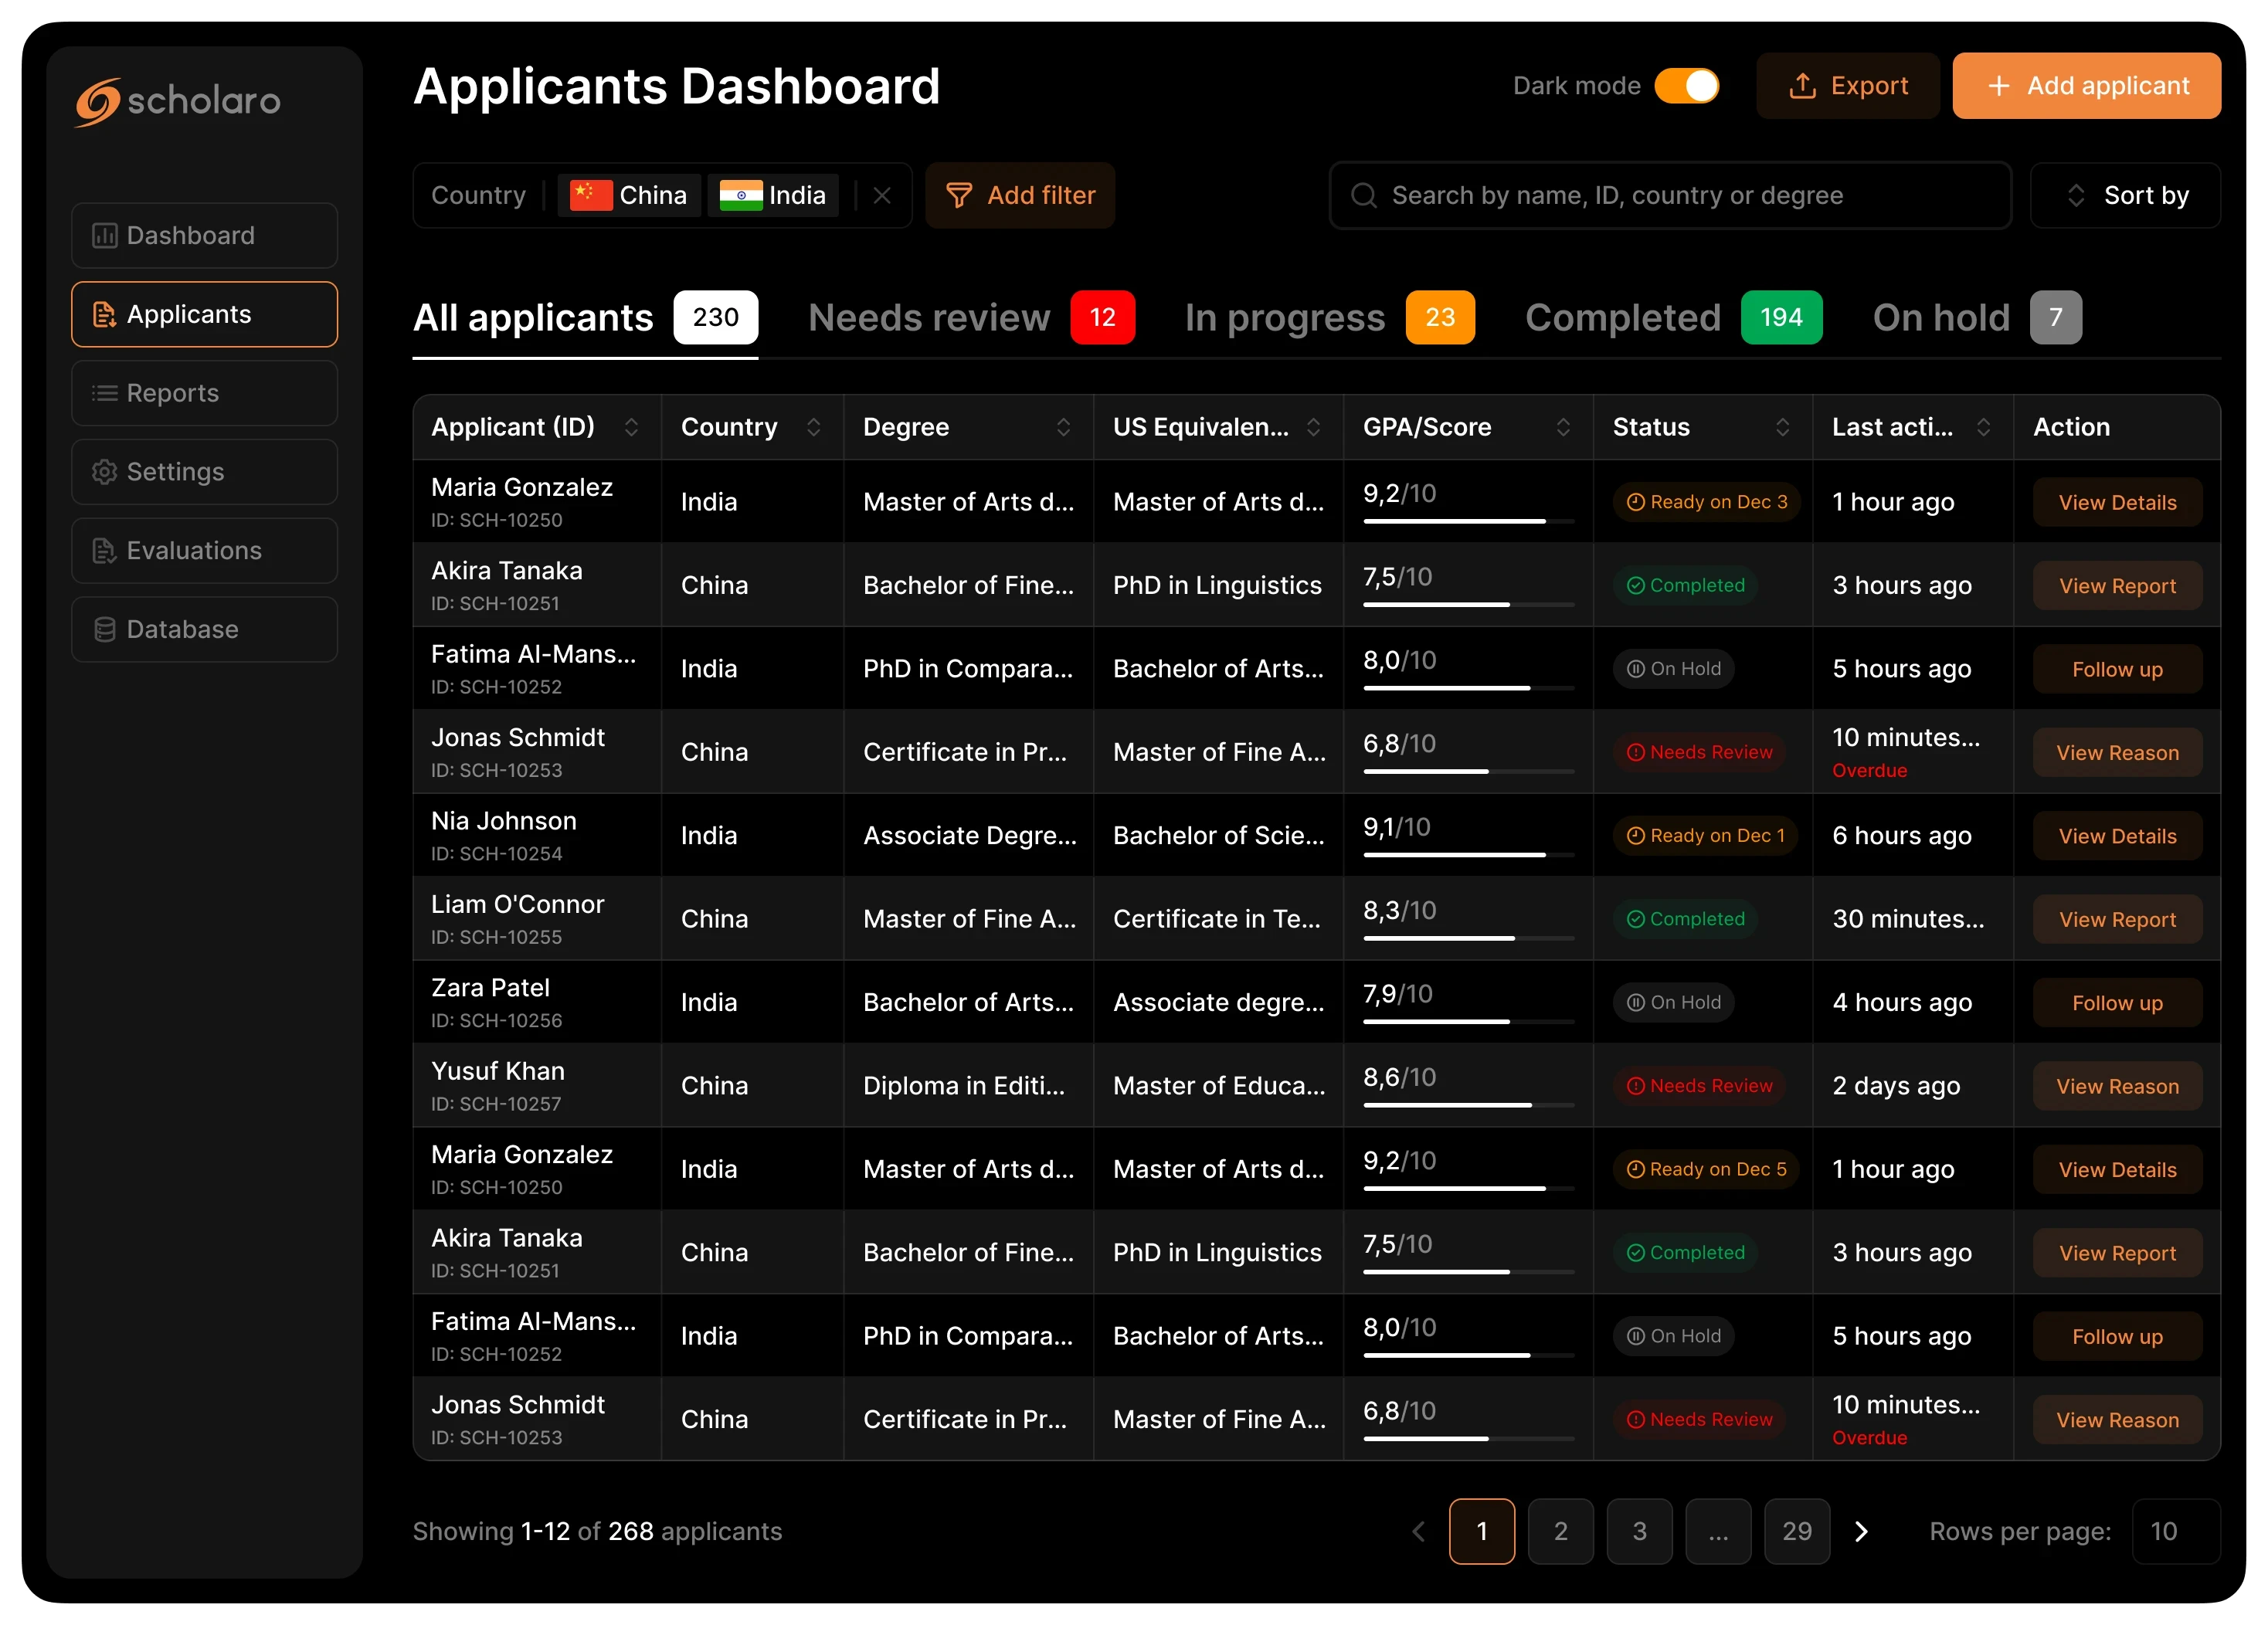Click the upload icon on Export button

1802,86
